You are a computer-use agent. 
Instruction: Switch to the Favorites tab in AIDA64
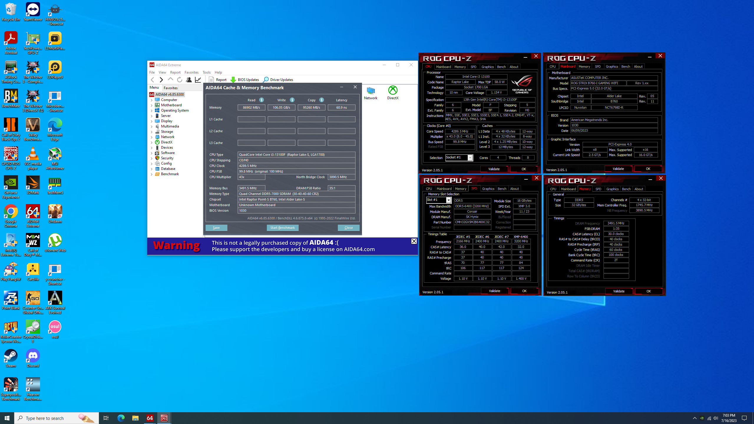[x=171, y=88]
